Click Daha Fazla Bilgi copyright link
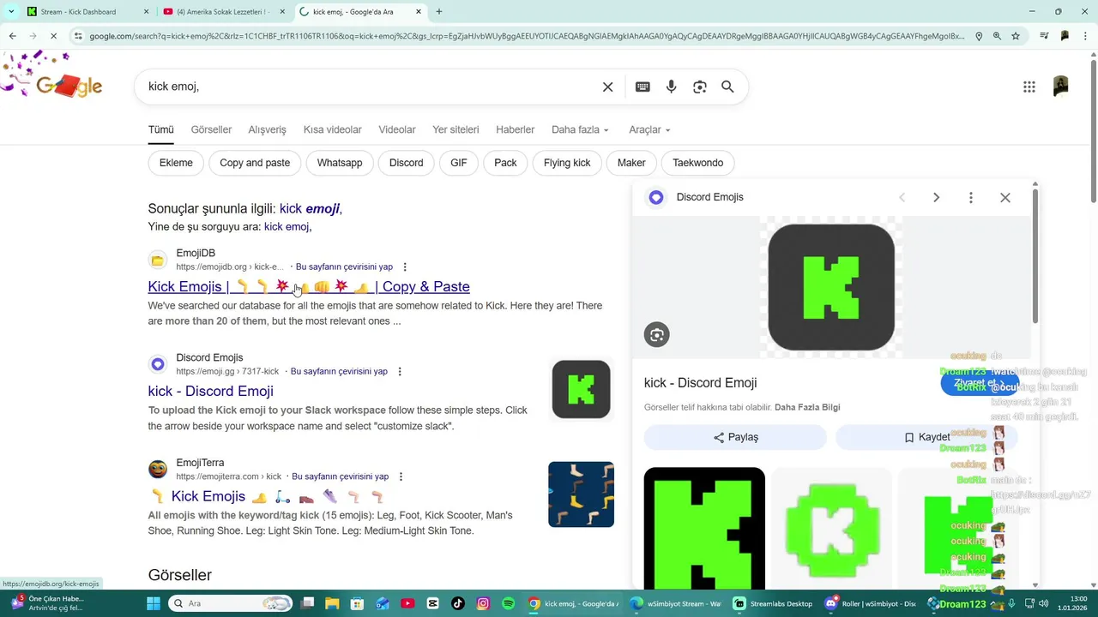 807,407
